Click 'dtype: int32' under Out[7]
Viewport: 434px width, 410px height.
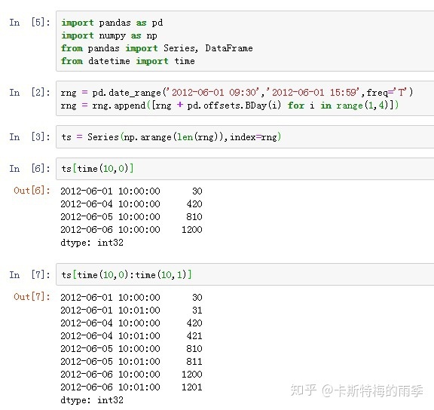coord(92,400)
